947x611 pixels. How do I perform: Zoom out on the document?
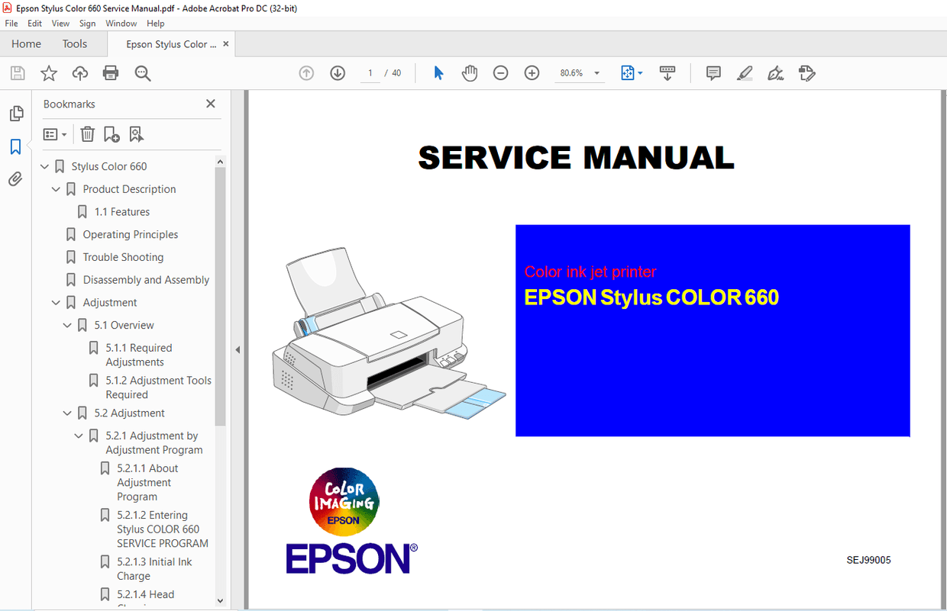tap(500, 72)
